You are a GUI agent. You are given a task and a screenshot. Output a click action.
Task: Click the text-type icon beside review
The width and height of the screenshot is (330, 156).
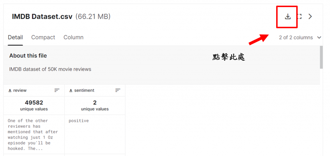pos(10,90)
